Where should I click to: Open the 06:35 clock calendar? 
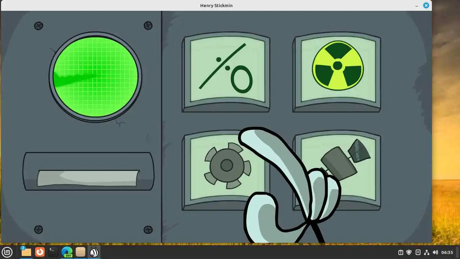click(x=447, y=252)
